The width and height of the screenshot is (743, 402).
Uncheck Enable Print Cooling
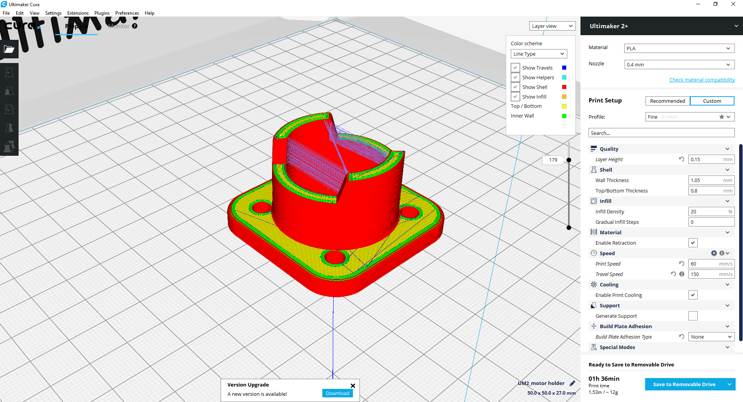[x=693, y=295]
